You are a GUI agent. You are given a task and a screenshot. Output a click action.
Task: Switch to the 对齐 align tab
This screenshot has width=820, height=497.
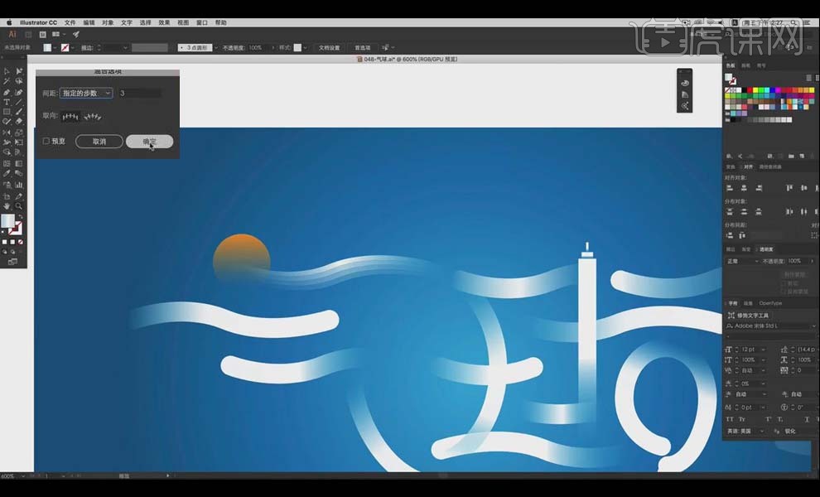pos(749,166)
